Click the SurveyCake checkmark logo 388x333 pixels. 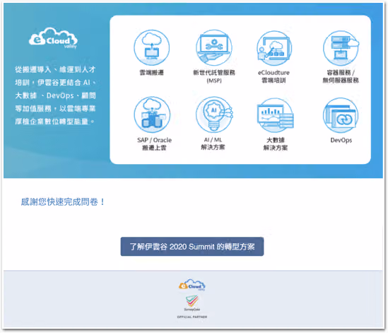(x=192, y=303)
